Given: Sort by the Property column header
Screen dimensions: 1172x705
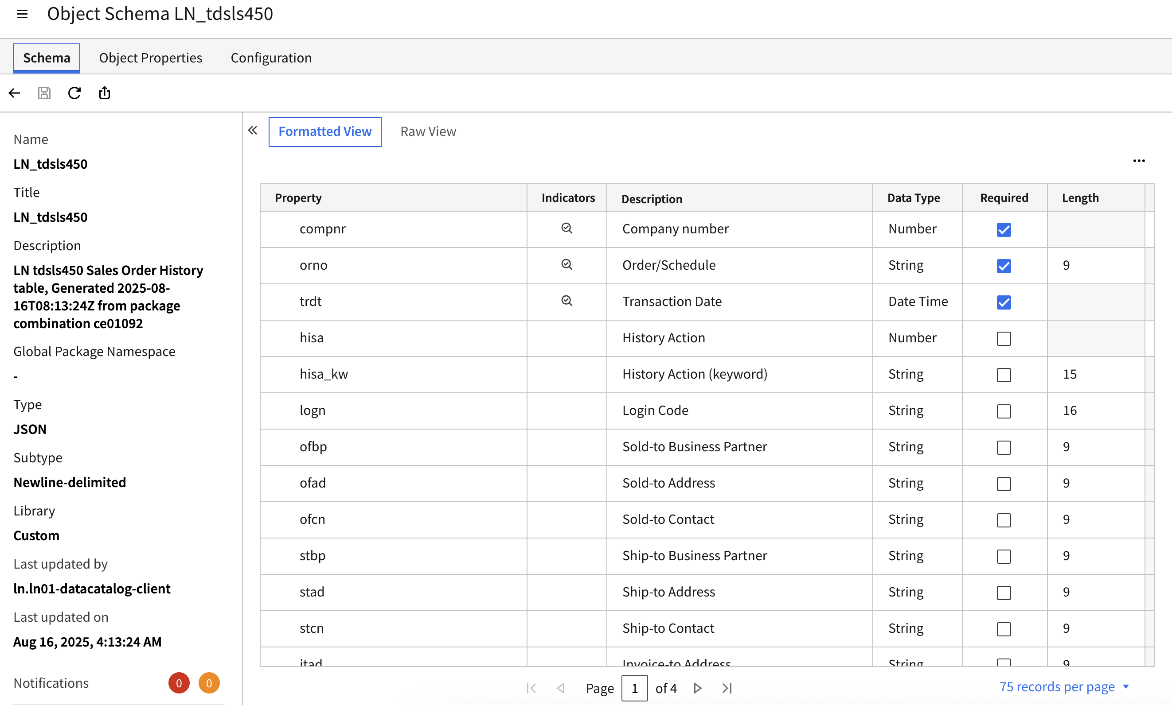Looking at the screenshot, I should tap(298, 198).
